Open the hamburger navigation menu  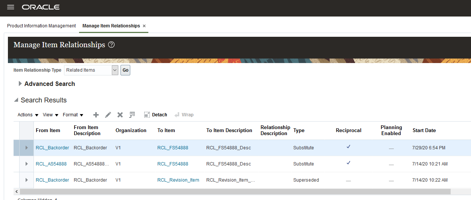(x=11, y=8)
